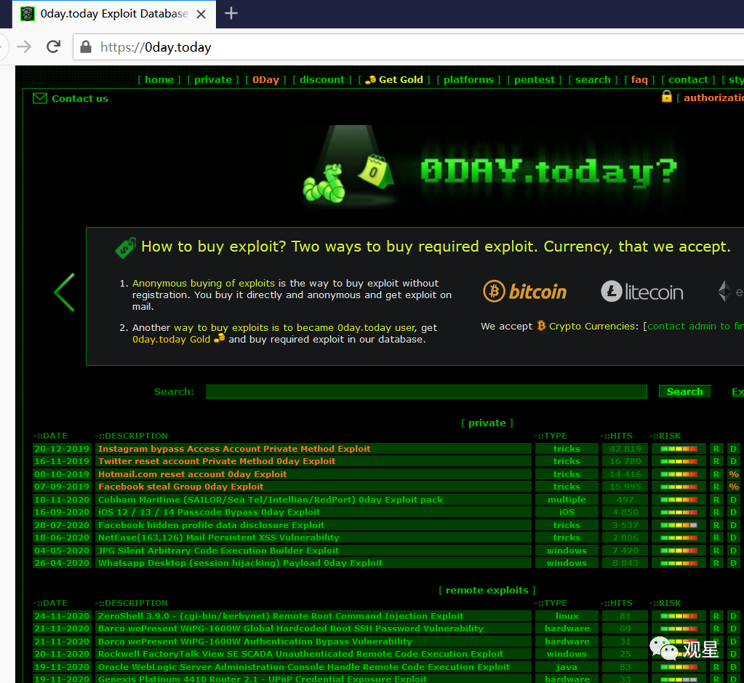Open JPG Silent Arbitrary Code Execution entry
Image resolution: width=744 pixels, height=683 pixels.
pos(218,551)
